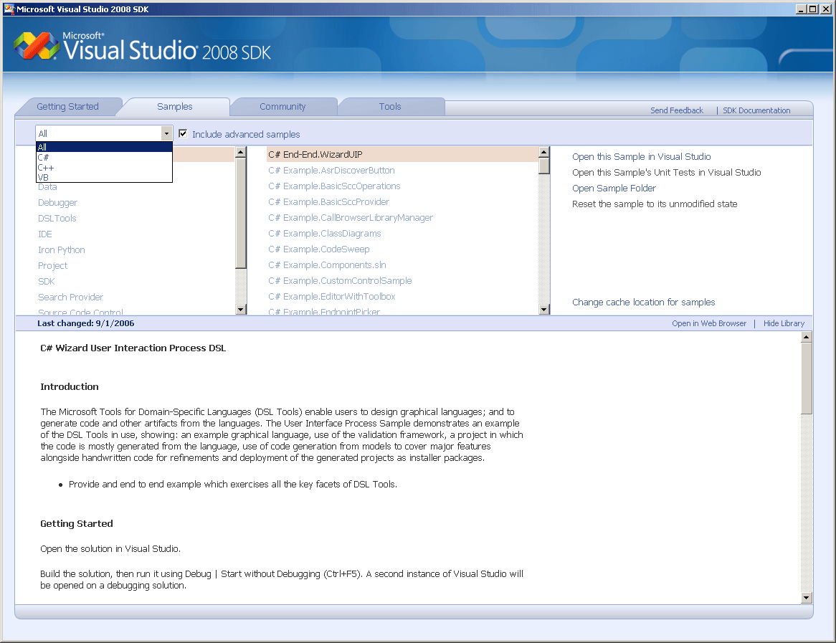Click the title bar application icon

(x=9, y=9)
